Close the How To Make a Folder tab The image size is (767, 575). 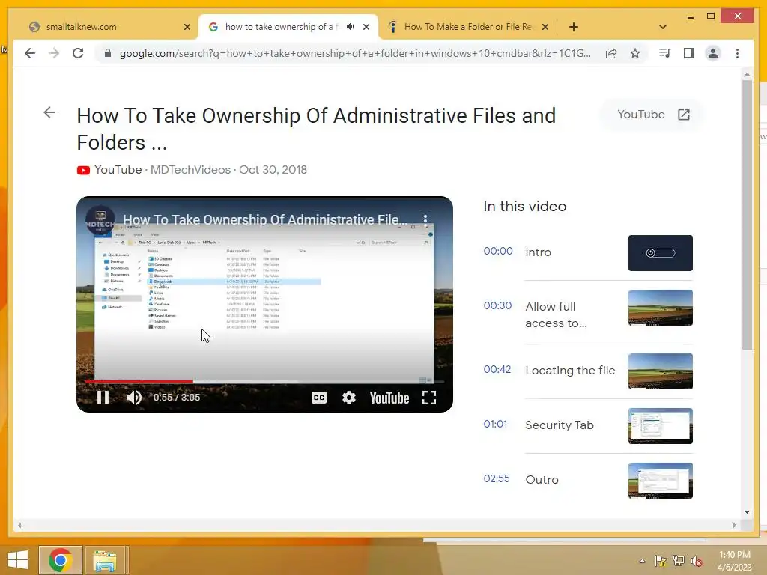click(545, 27)
